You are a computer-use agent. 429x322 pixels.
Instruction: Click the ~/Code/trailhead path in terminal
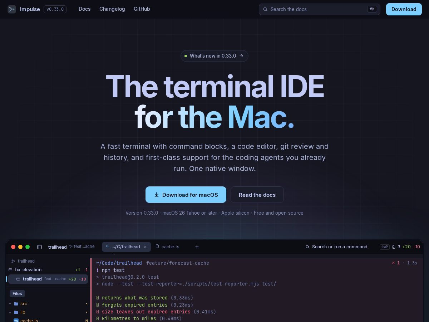119,263
